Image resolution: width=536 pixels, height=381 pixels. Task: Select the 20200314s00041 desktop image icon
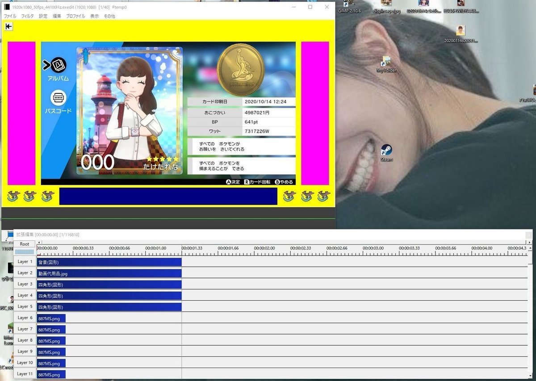[461, 34]
